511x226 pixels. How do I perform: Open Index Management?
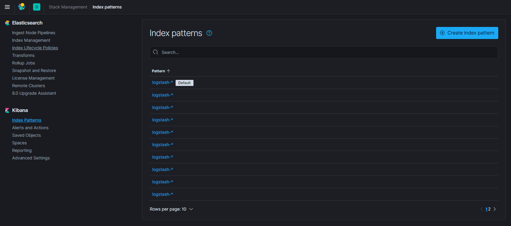31,40
